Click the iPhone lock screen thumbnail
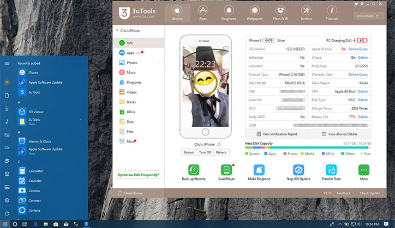 tap(206, 87)
